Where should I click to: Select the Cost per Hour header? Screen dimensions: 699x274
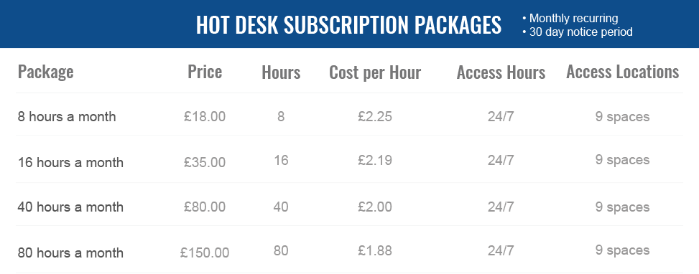point(375,73)
